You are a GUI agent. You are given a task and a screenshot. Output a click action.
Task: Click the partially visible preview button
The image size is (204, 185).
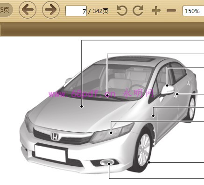[6, 10]
